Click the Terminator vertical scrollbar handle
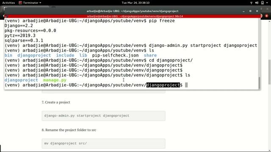 [259, 83]
